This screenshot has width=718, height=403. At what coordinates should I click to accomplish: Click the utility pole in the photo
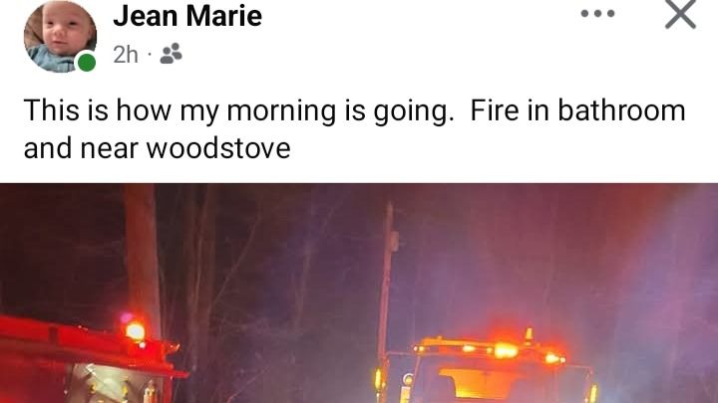point(387,284)
